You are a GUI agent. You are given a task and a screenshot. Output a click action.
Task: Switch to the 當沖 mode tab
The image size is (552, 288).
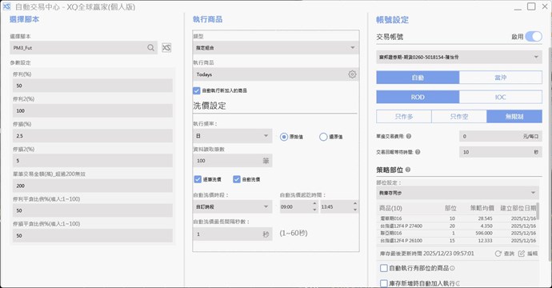pos(501,78)
